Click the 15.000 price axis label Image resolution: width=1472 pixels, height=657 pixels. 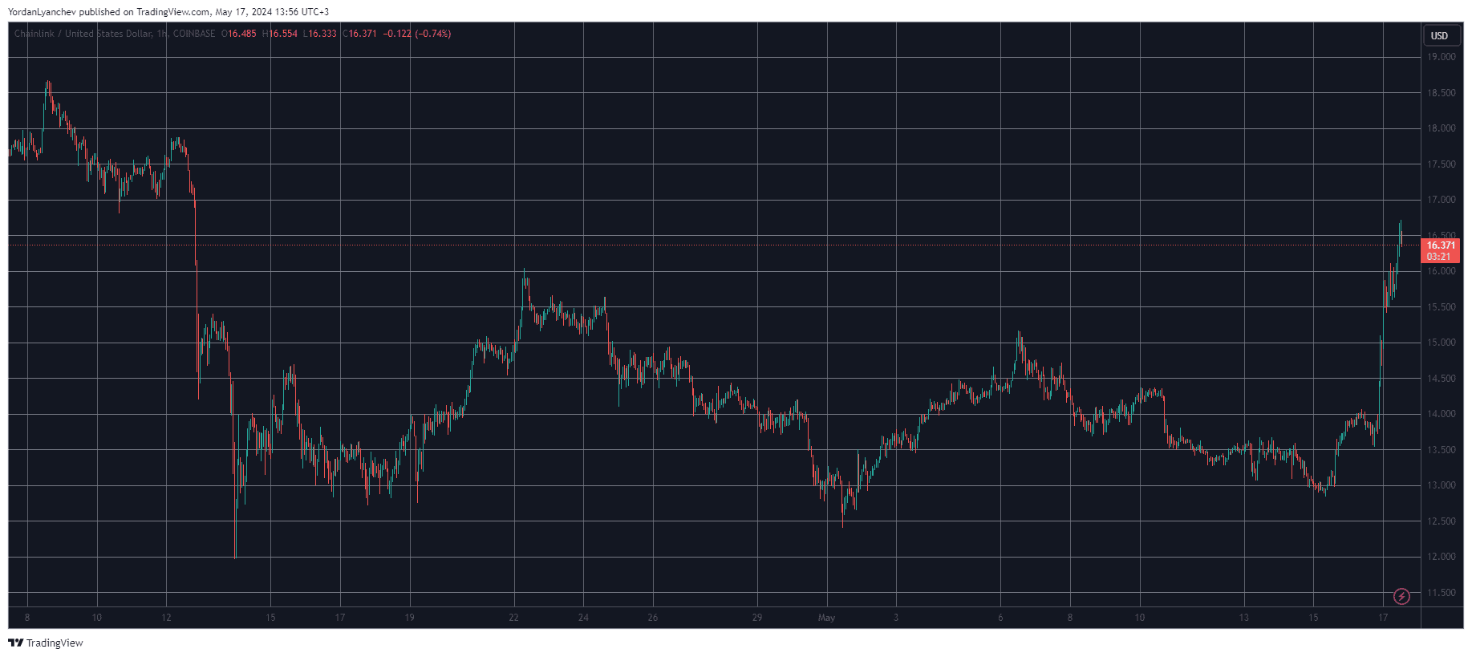1441,343
